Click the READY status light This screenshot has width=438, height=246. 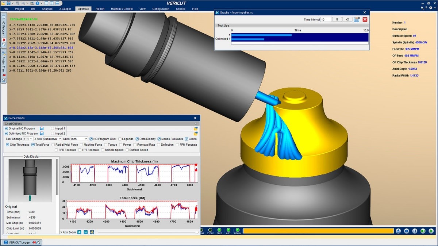pyautogui.click(x=238, y=231)
